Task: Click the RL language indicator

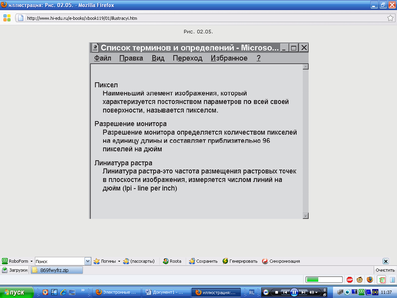Action: coord(252,293)
